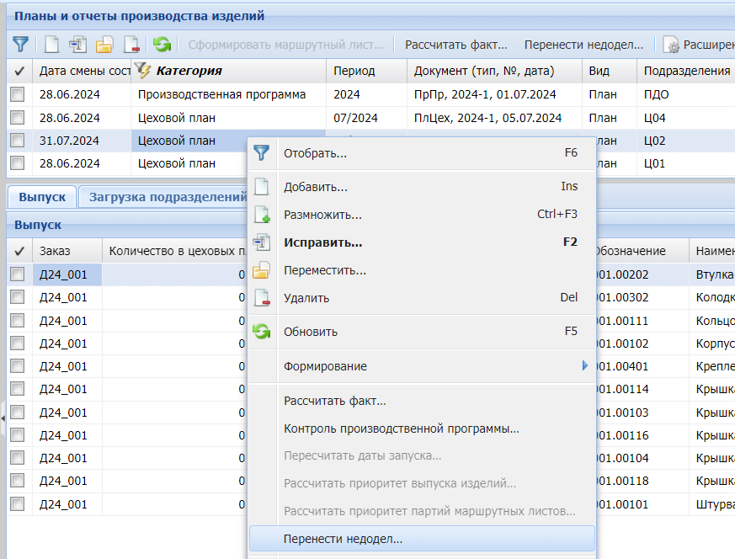Click the delete record toolbar icon
The width and height of the screenshot is (735, 559).
point(130,44)
